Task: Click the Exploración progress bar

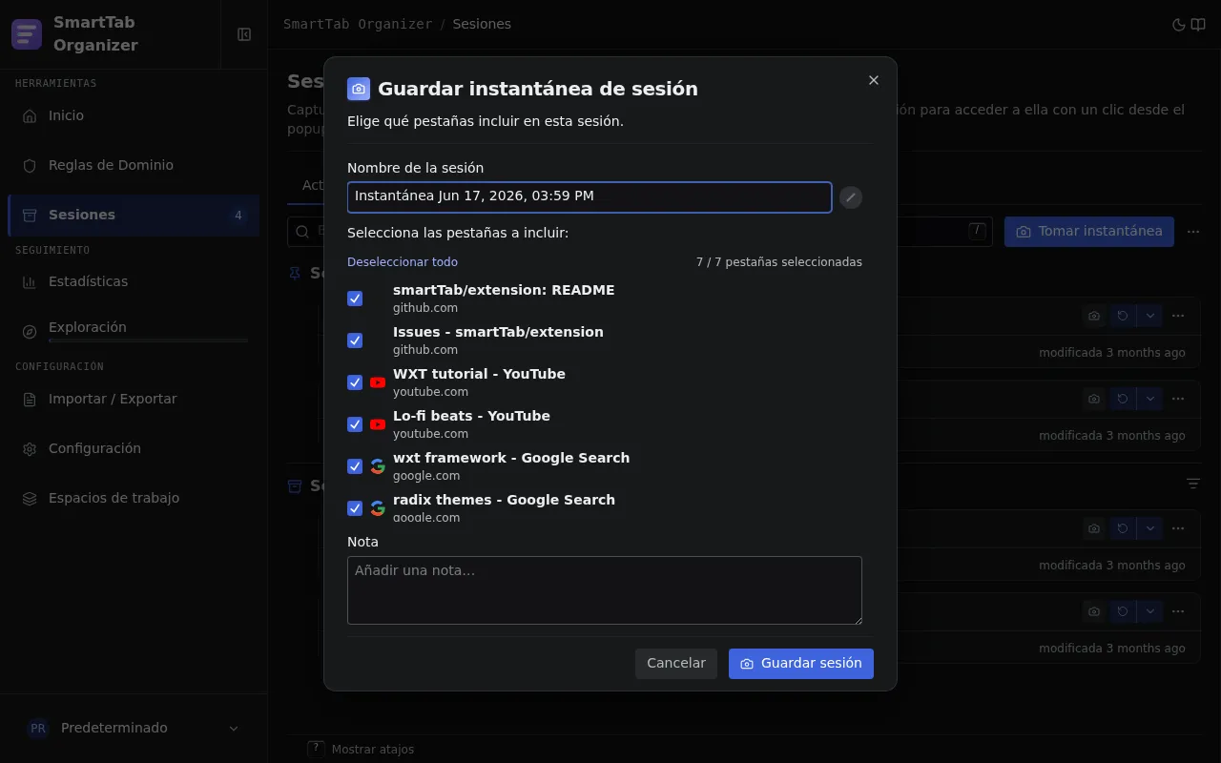Action: 149,340
